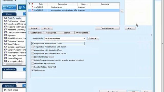The width and height of the screenshot is (164, 92).
Task: Check New Patient Herbal Consult
Action: pos(33,64)
